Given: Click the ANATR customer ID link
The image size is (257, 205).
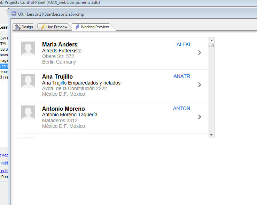Looking at the screenshot, I should (182, 76).
